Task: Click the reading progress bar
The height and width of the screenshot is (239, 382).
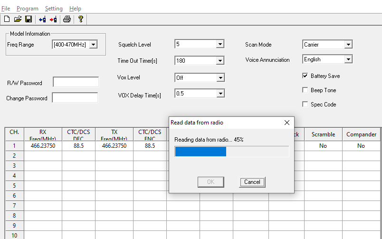Action: 232,152
